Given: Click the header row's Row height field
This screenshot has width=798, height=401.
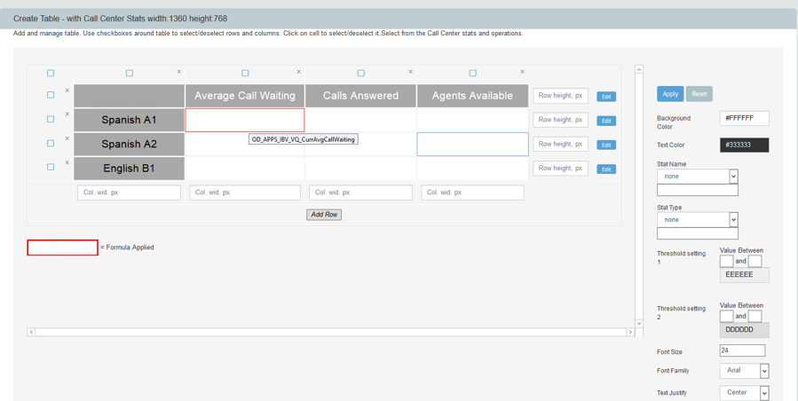Looking at the screenshot, I should pos(560,96).
